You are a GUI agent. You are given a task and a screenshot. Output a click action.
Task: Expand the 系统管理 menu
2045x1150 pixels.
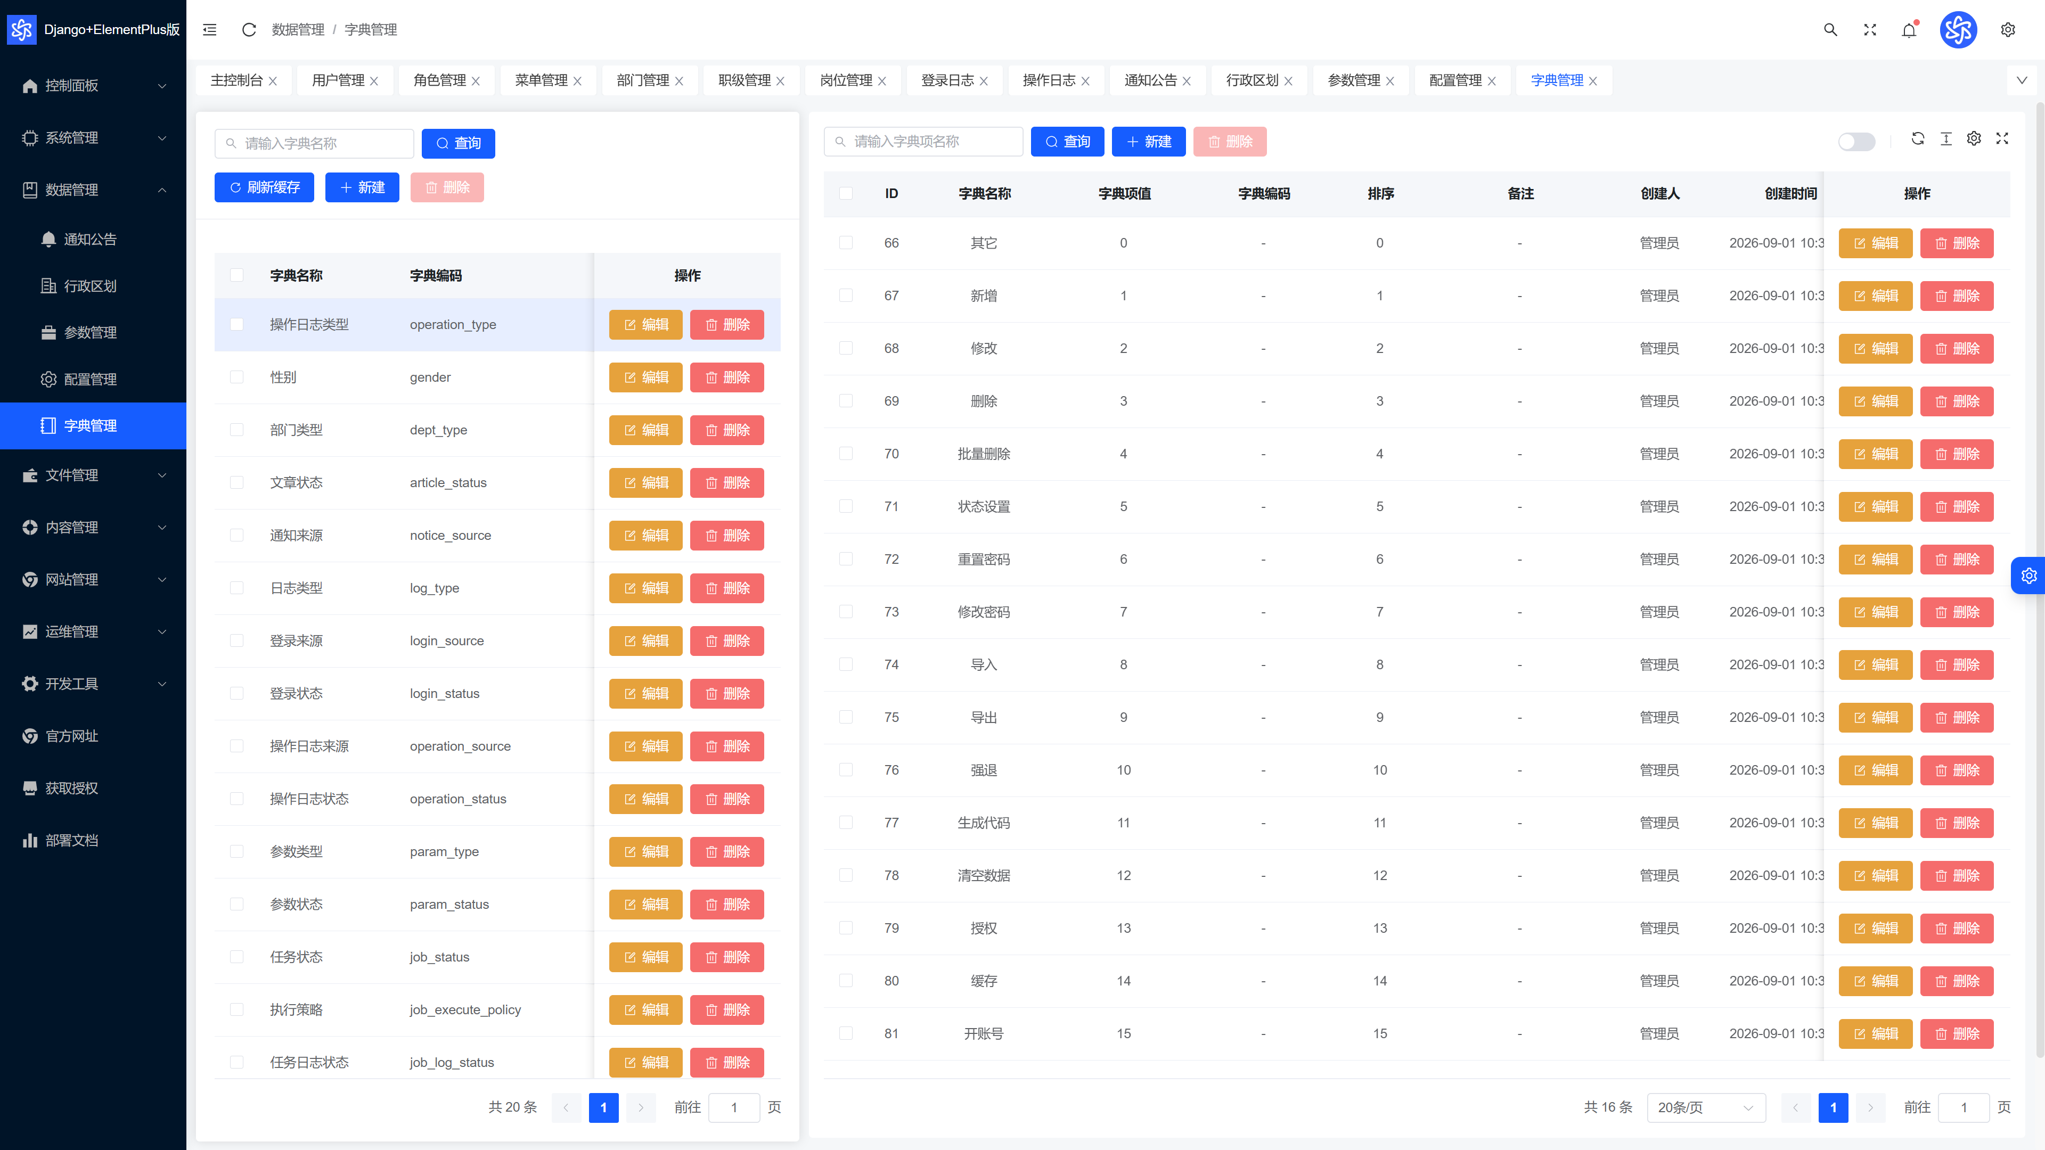pos(93,137)
